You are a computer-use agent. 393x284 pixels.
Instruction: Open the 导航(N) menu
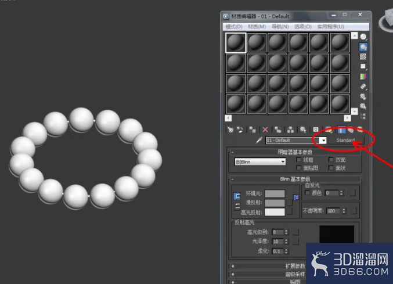(x=280, y=27)
